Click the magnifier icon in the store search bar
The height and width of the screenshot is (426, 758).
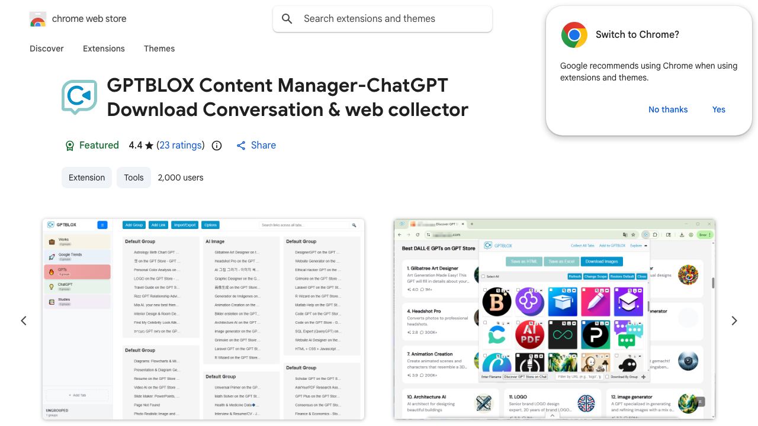287,19
